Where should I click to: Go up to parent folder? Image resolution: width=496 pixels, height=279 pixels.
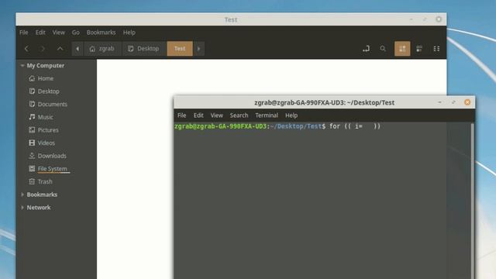(60, 49)
